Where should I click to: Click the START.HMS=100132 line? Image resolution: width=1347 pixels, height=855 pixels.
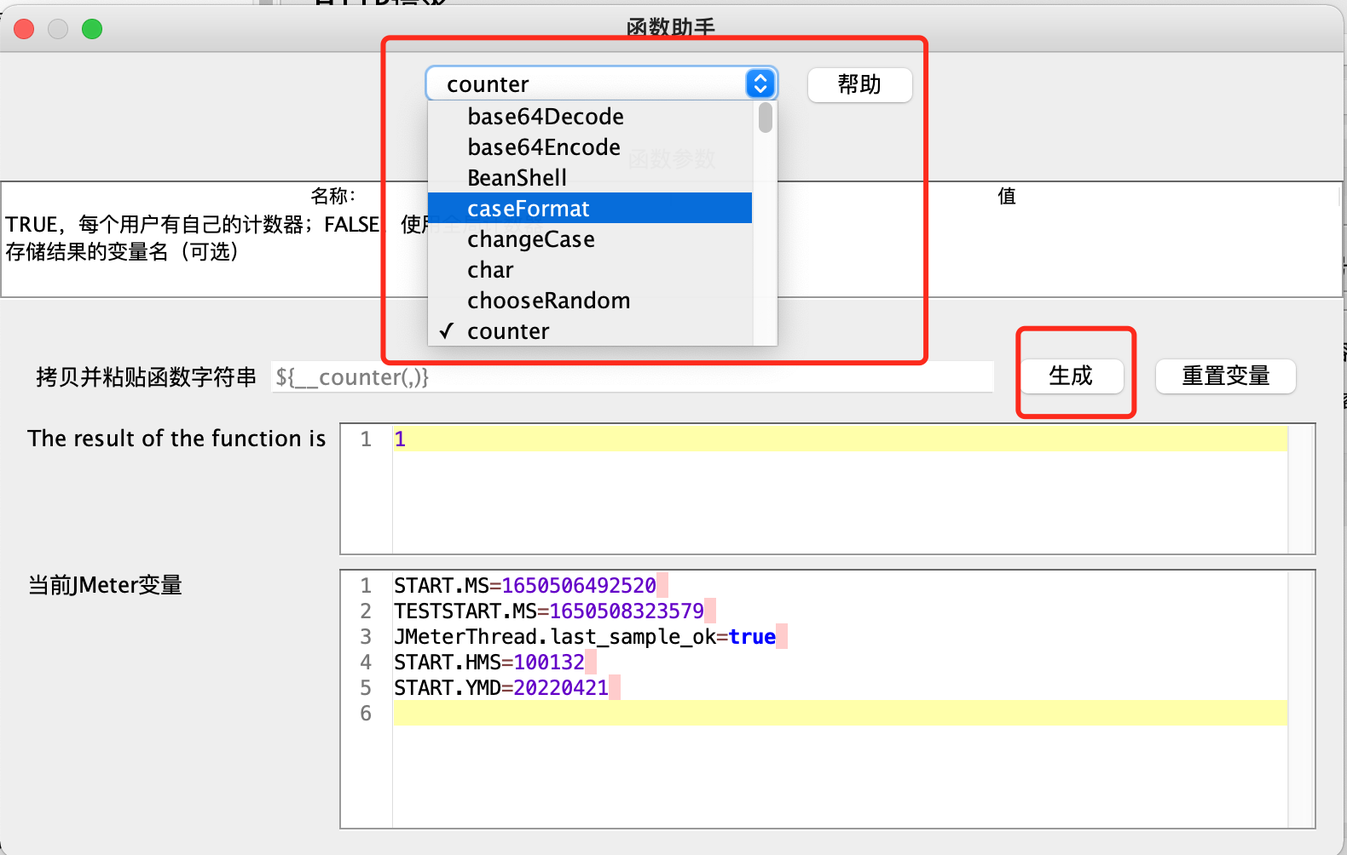(489, 663)
